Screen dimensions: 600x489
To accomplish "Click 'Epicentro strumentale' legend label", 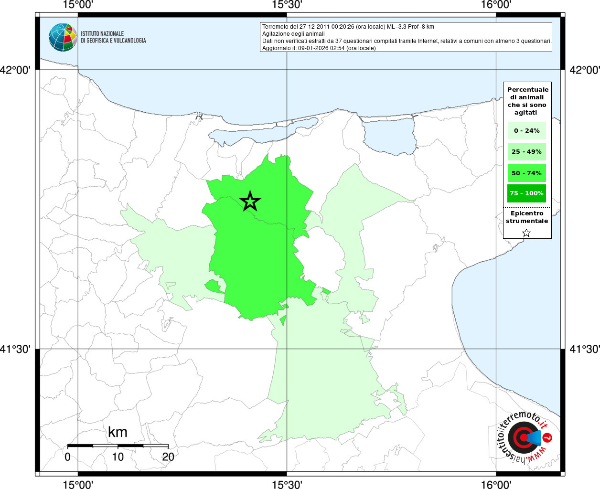I will coord(527,217).
